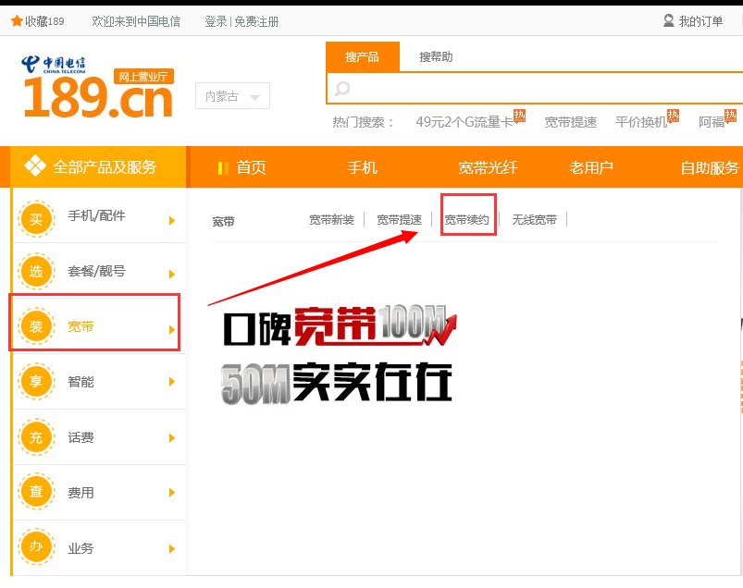Viewport: 743px width, 588px height.
Task: Select the 宽带 broadband sidebar icon
Action: [36, 325]
